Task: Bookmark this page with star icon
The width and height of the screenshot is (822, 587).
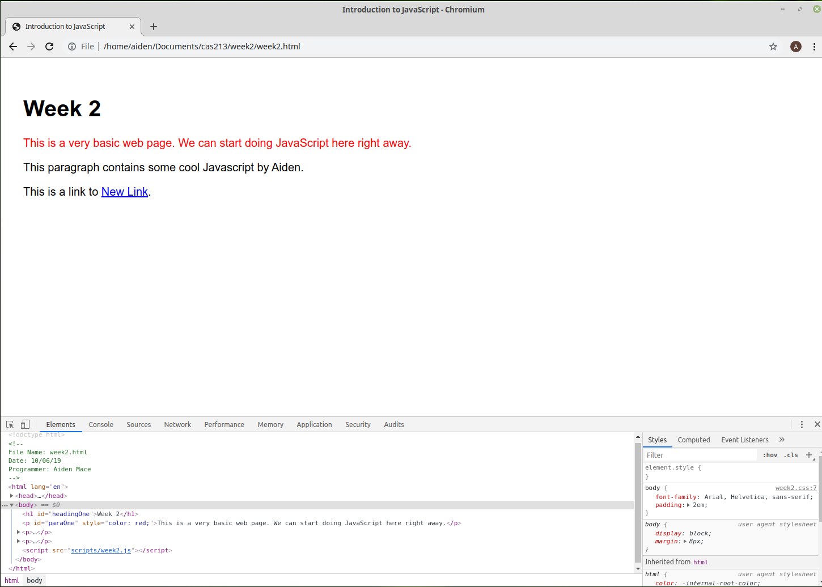Action: [x=773, y=47]
